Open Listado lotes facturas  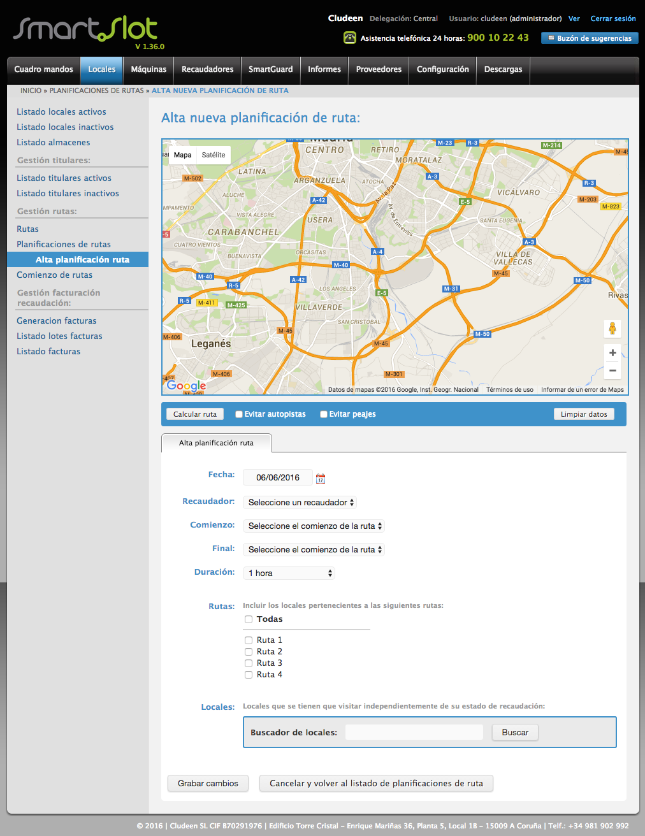(59, 336)
